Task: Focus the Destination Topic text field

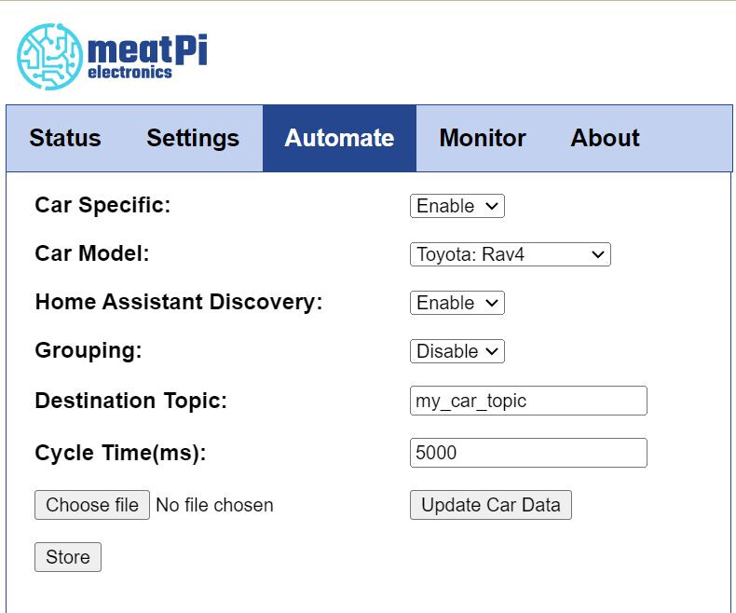Action: [528, 401]
